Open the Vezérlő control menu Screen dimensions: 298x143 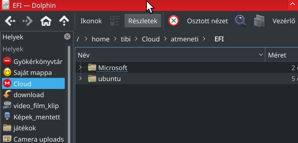284,21
